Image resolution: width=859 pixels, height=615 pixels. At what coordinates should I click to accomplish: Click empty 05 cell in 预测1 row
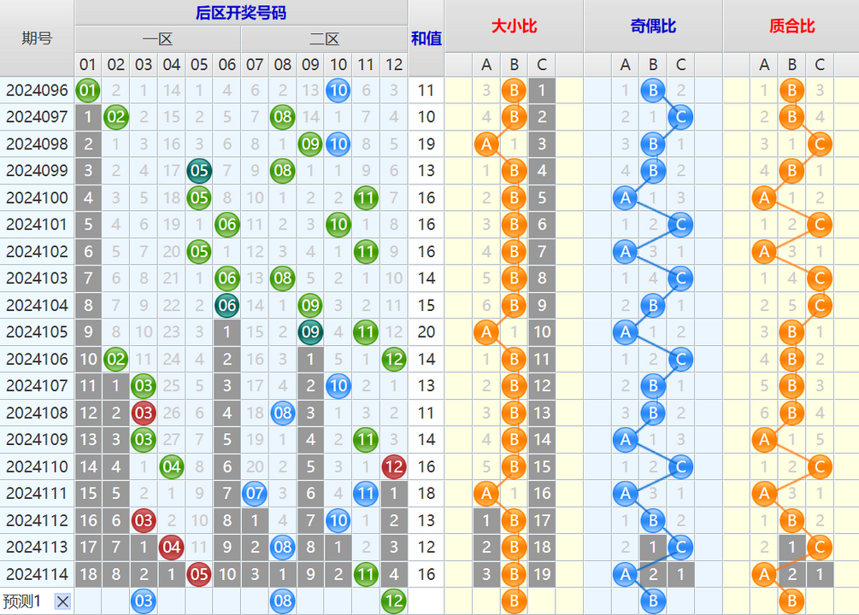click(x=199, y=601)
